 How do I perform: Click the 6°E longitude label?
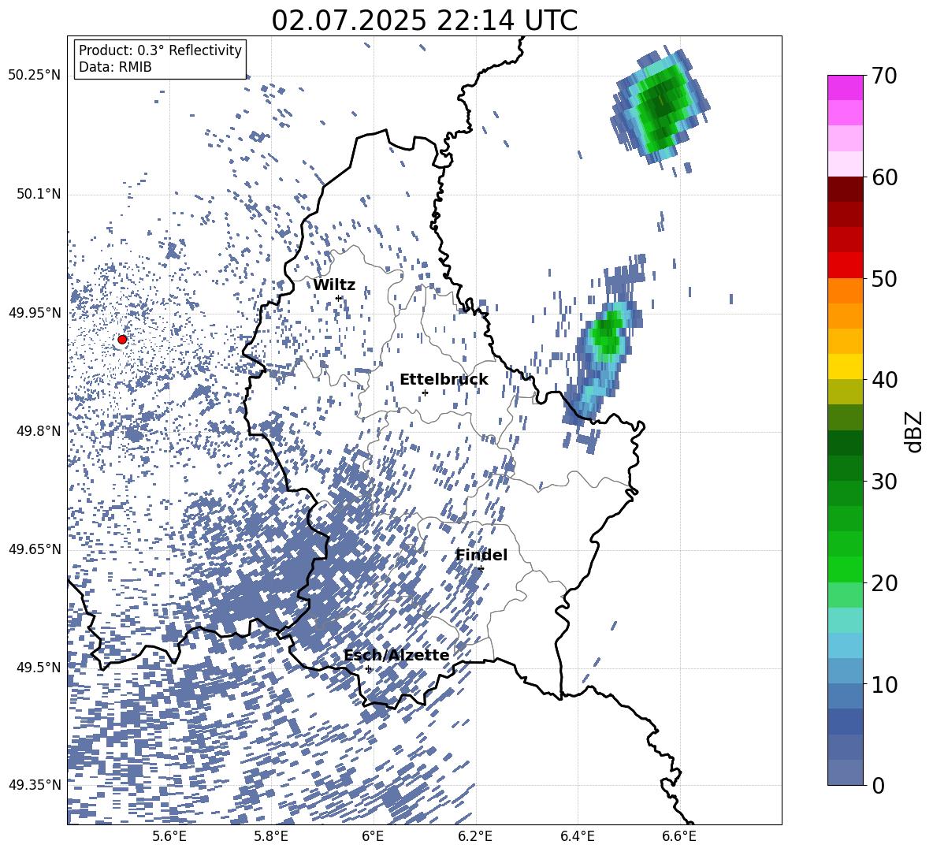(373, 836)
